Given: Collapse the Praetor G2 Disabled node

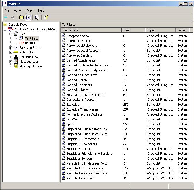Looking at the screenshot, I should pyautogui.click(x=5, y=29).
